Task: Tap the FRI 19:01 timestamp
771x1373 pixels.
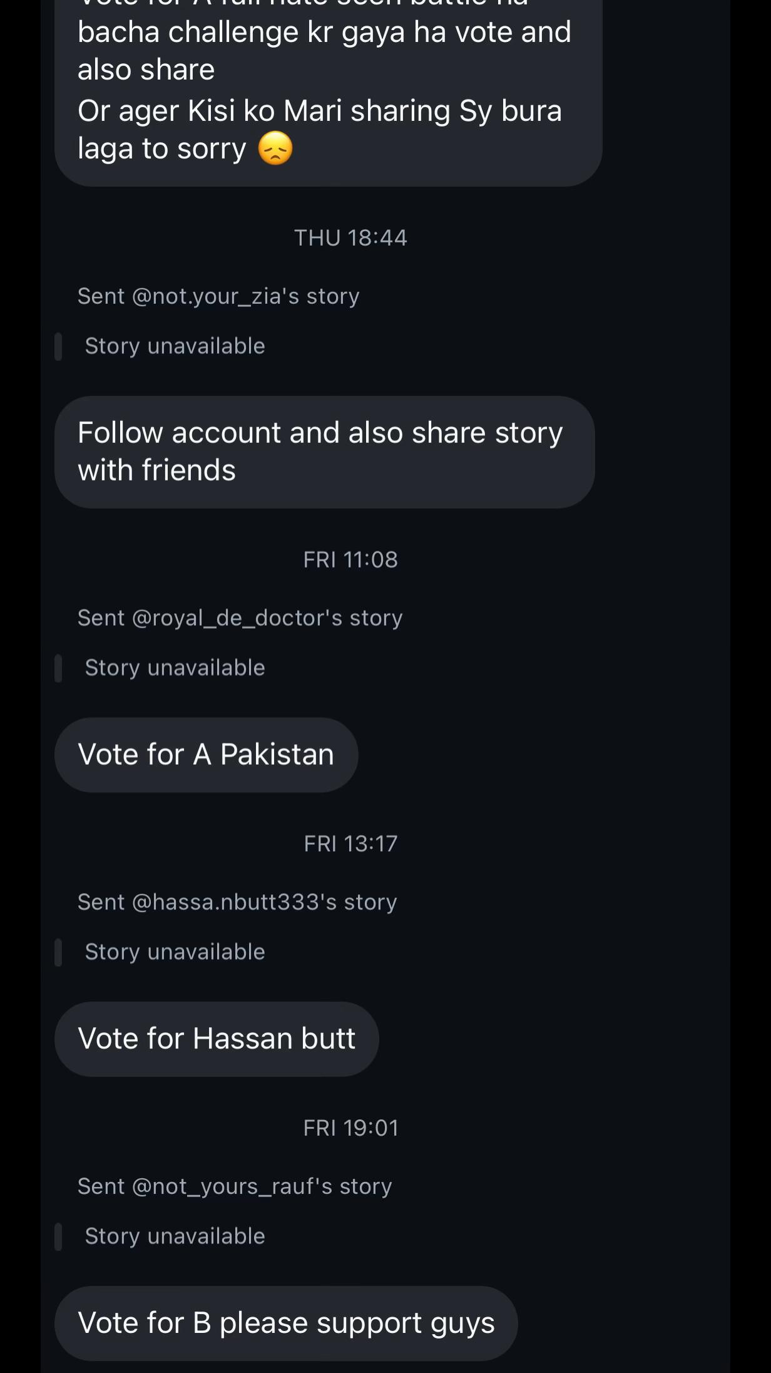Action: click(x=350, y=1128)
